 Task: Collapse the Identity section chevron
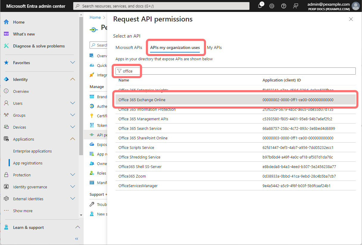pyautogui.click(x=72, y=79)
